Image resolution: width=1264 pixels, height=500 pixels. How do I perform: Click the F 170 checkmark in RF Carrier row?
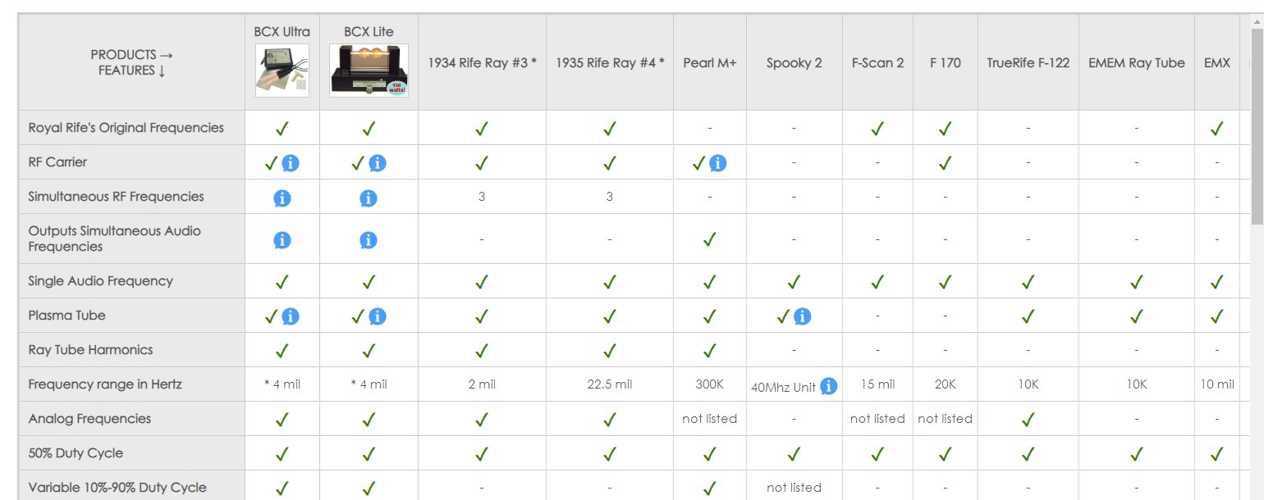[x=946, y=162]
